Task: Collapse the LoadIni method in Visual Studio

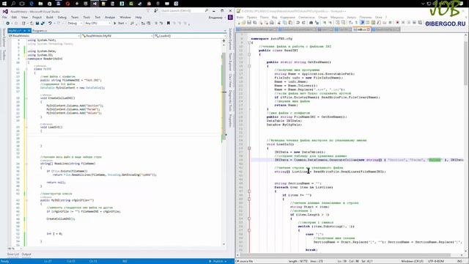Action: (26, 127)
